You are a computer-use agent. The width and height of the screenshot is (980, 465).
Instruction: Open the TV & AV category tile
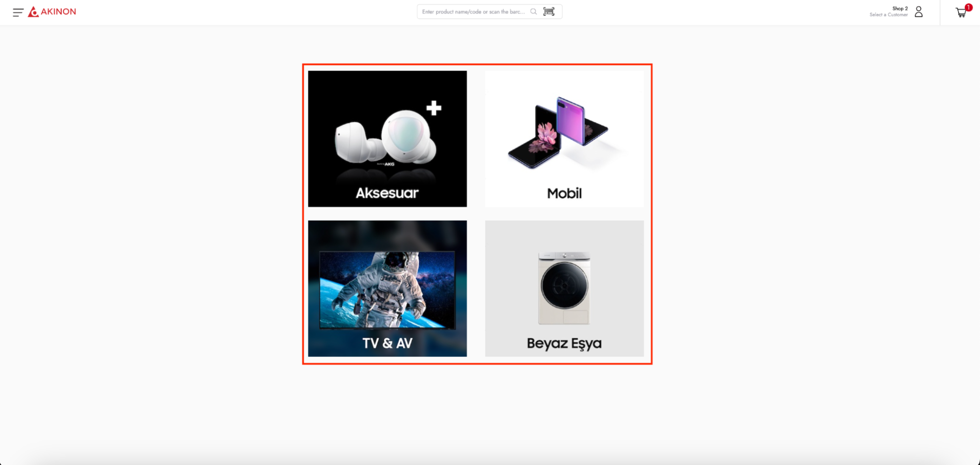click(387, 289)
